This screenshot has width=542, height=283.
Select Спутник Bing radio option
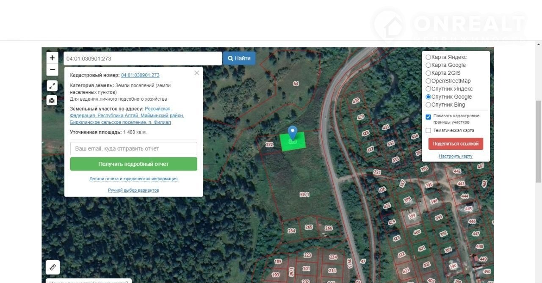(428, 105)
